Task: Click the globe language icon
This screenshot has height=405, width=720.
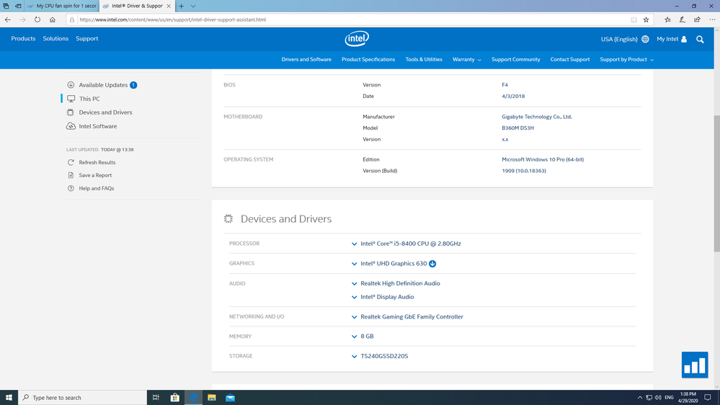Action: point(645,39)
